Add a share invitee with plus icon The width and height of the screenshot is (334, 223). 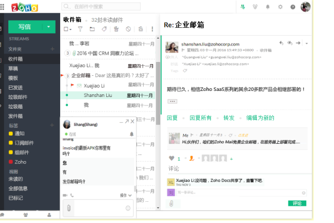point(232,159)
